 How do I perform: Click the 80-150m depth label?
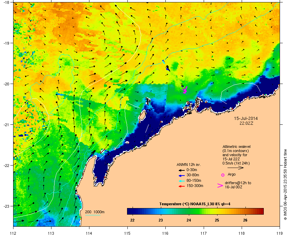tap(194, 180)
